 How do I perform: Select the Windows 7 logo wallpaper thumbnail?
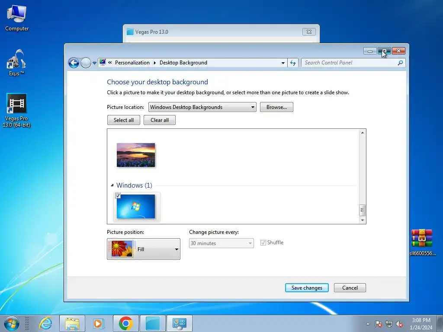pos(136,206)
